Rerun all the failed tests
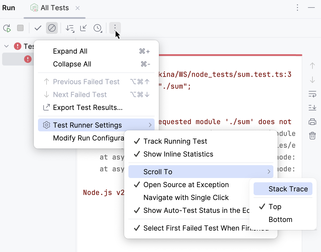This screenshot has height=252, width=321. pos(7,28)
